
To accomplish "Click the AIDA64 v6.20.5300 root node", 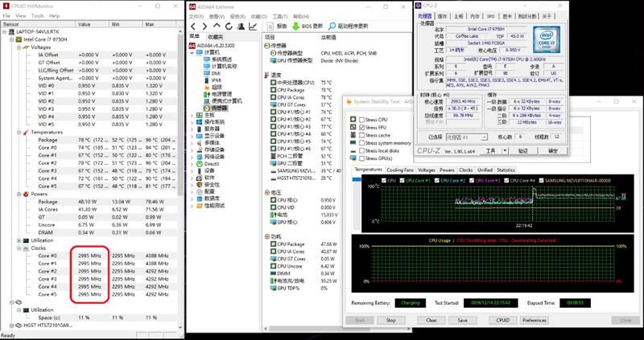I will pyautogui.click(x=212, y=46).
